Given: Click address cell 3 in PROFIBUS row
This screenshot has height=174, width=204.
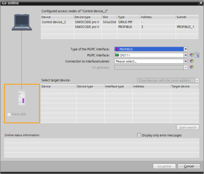Looking at the screenshot, I should (158, 27).
